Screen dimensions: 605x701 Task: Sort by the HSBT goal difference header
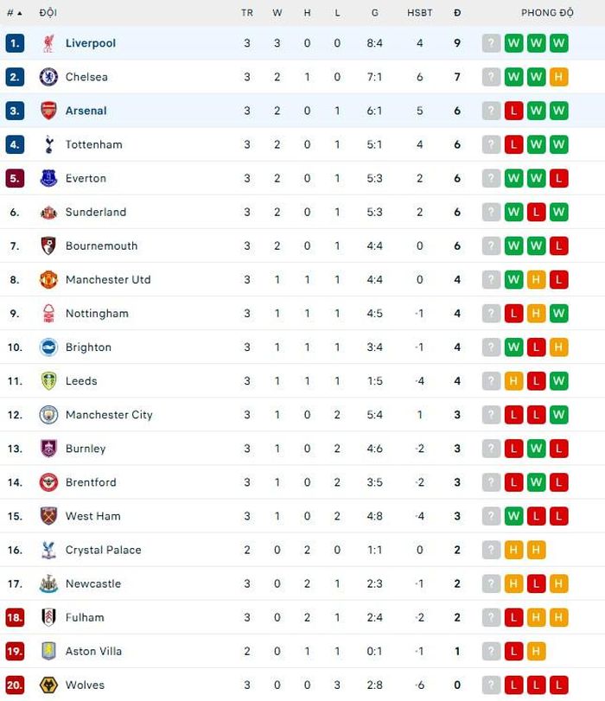tap(419, 13)
